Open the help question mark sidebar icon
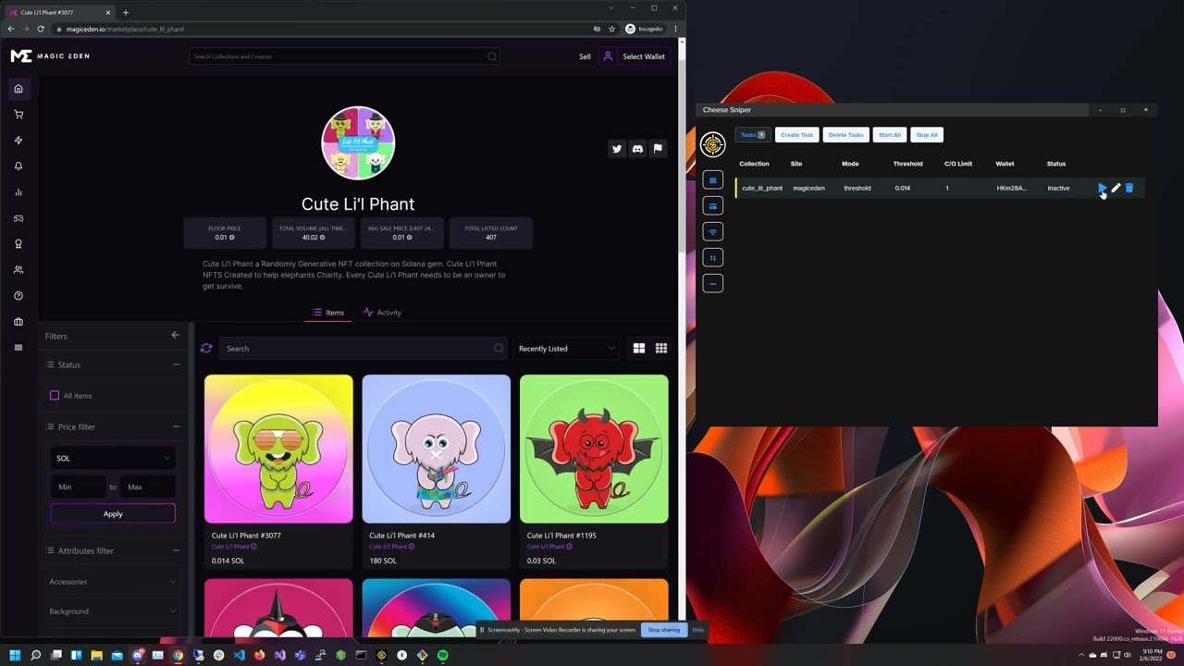 [x=18, y=296]
